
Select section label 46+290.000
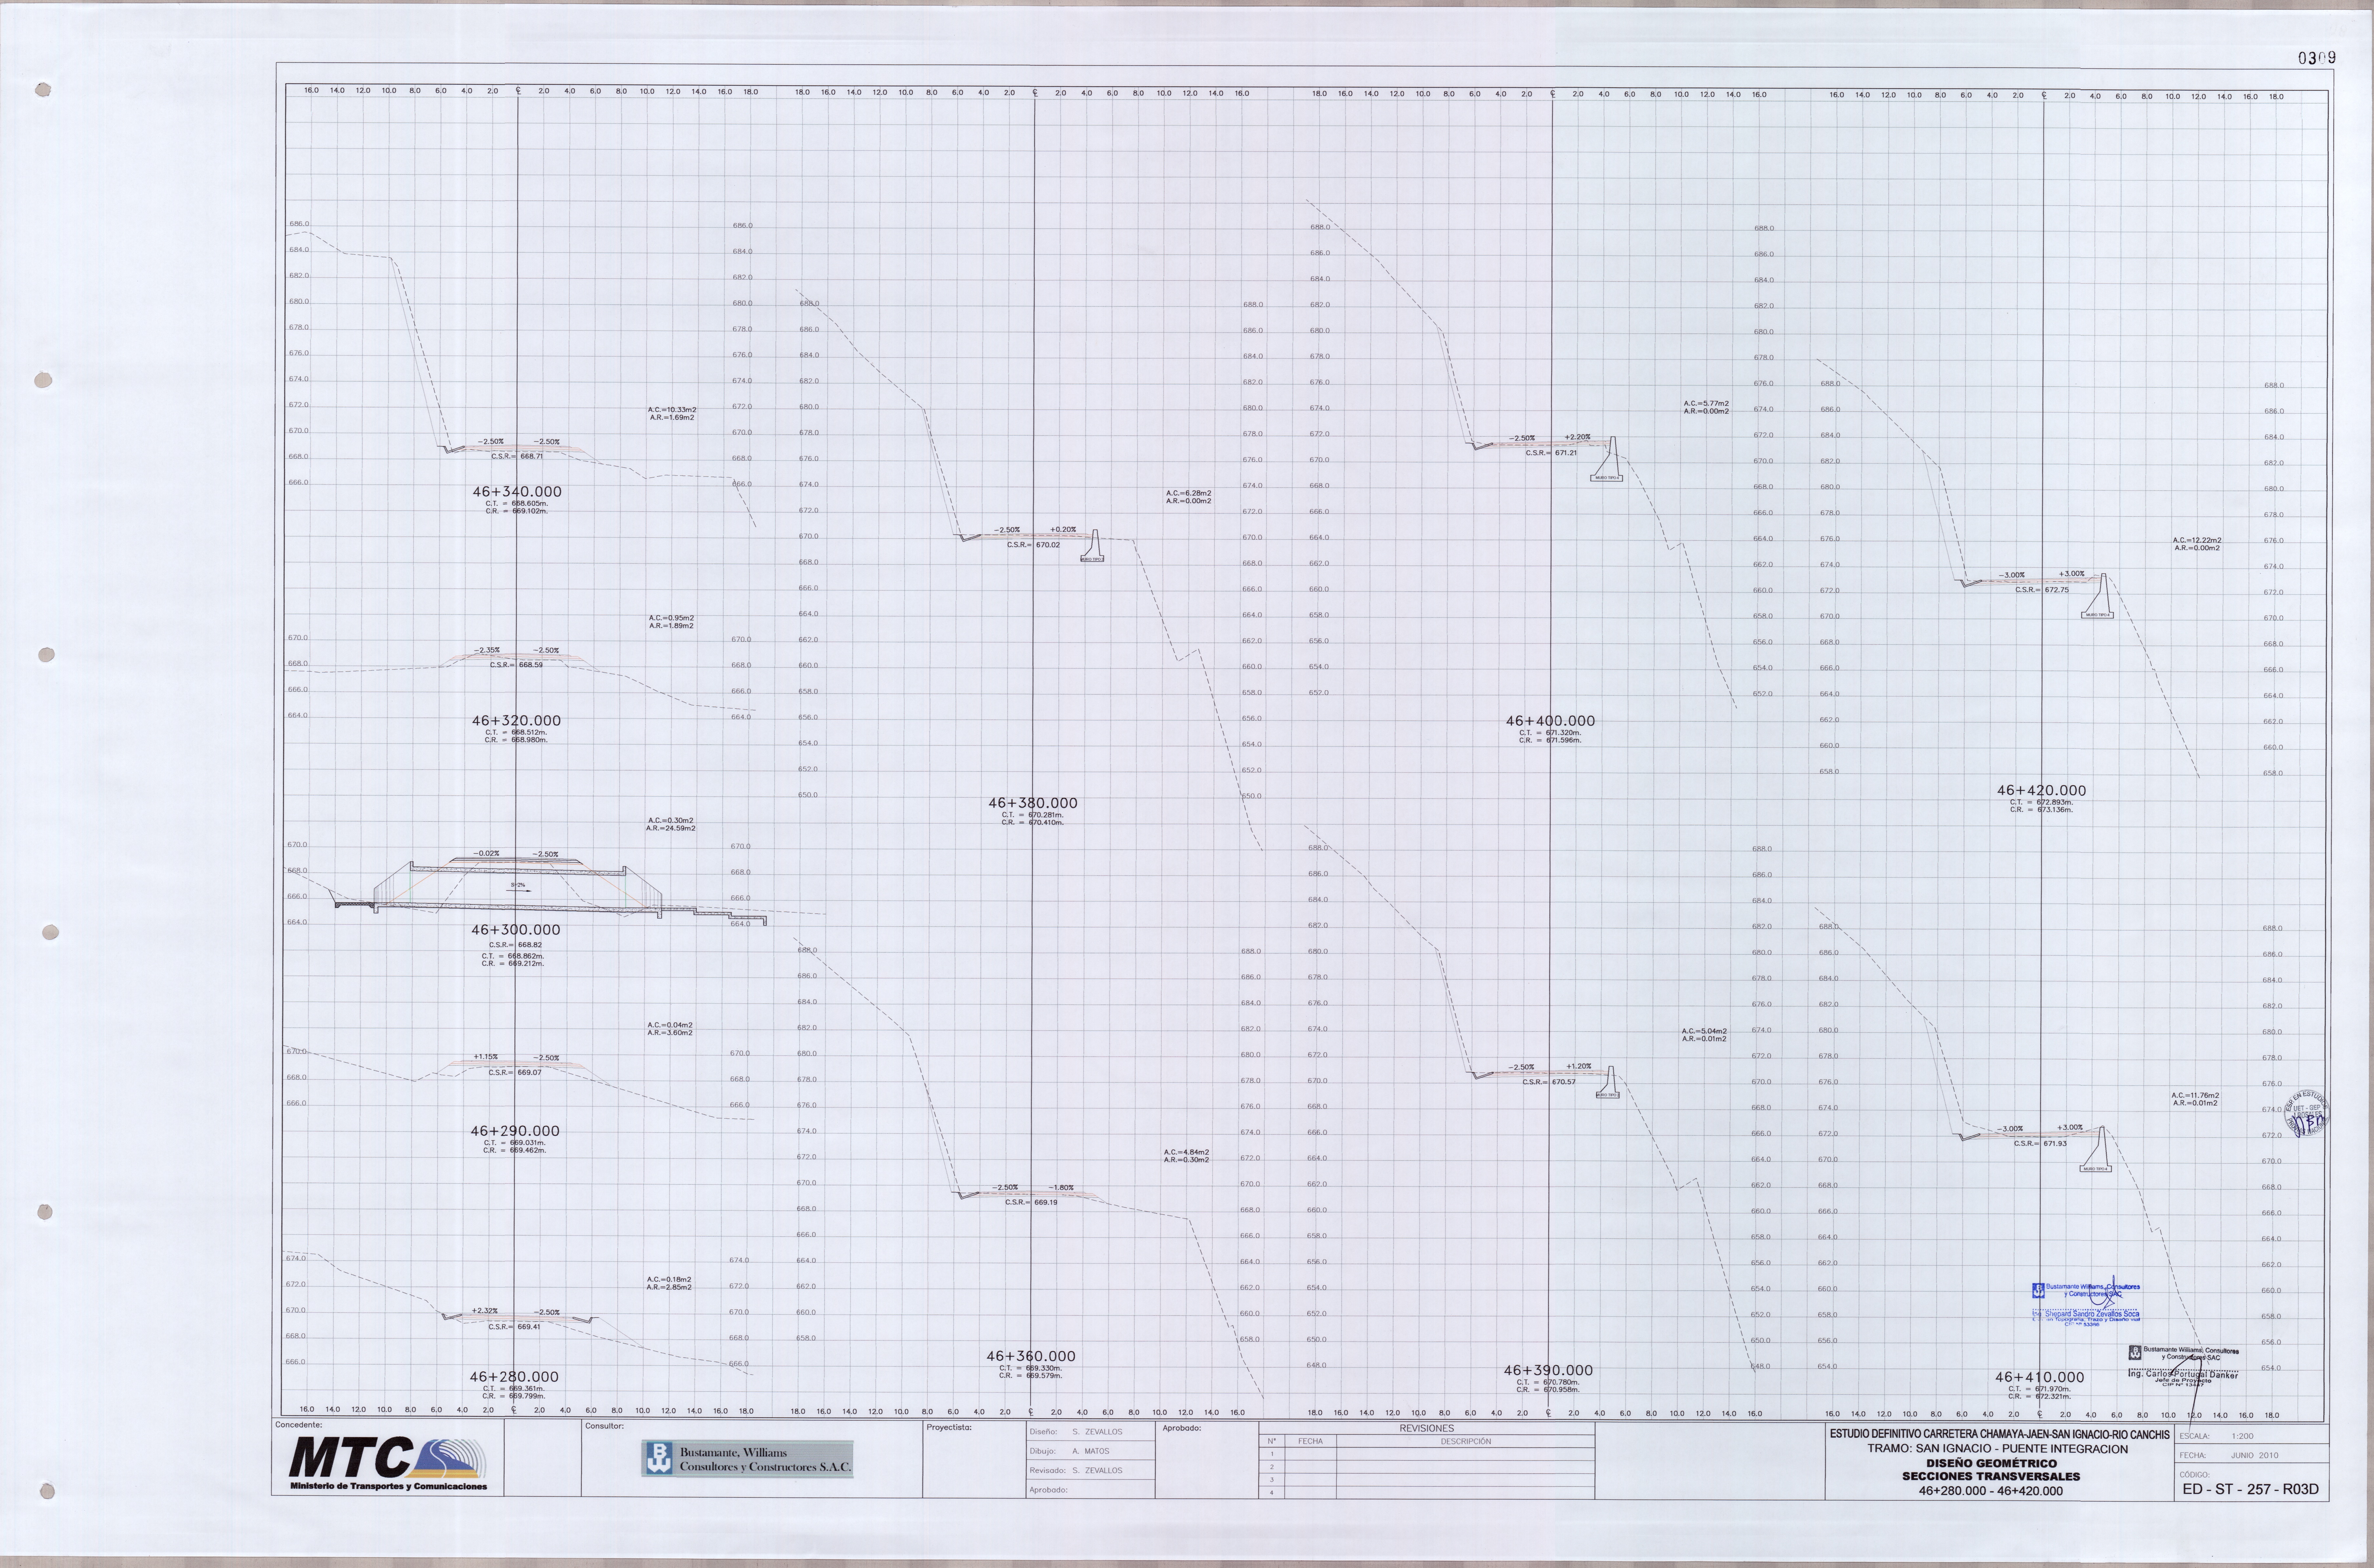pyautogui.click(x=515, y=1131)
